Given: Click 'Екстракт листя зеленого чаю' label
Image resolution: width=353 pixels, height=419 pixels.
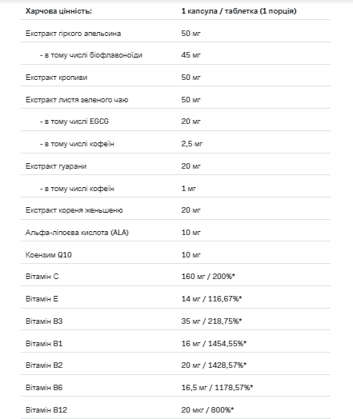Looking at the screenshot, I should 77,100.
